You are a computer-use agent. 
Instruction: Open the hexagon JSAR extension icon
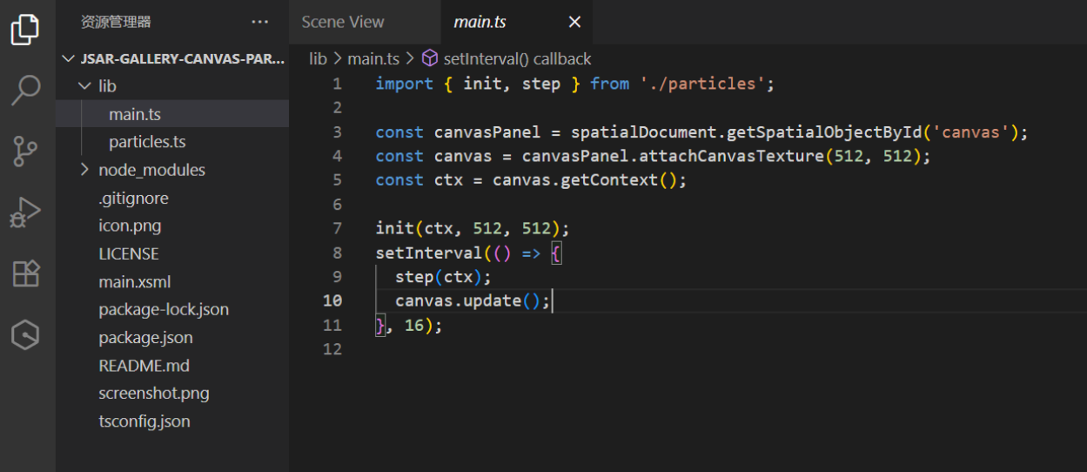pos(25,334)
